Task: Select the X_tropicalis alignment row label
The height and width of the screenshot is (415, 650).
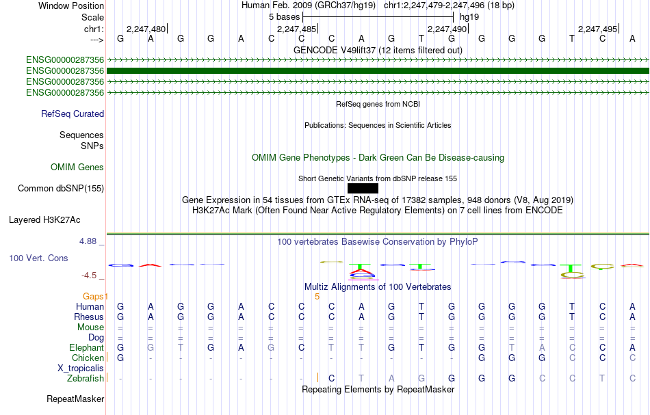Action: [81, 369]
